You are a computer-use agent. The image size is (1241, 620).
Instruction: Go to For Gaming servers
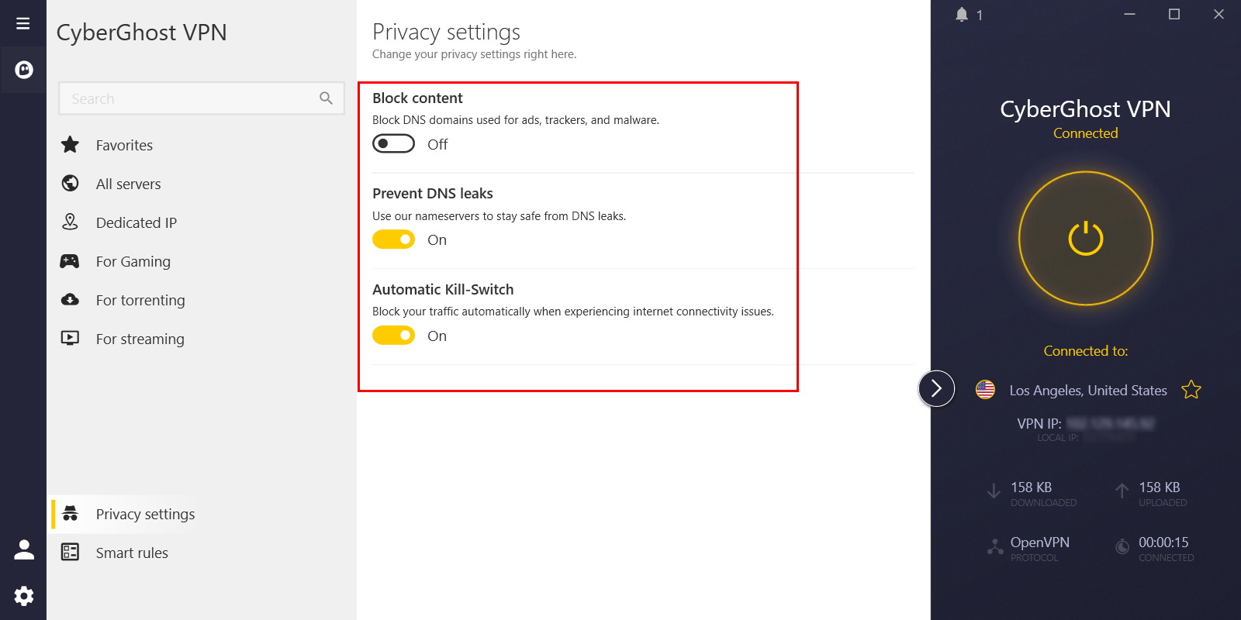(x=133, y=261)
